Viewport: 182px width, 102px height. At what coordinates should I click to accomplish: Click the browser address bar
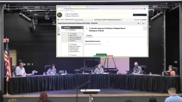click(98, 9)
